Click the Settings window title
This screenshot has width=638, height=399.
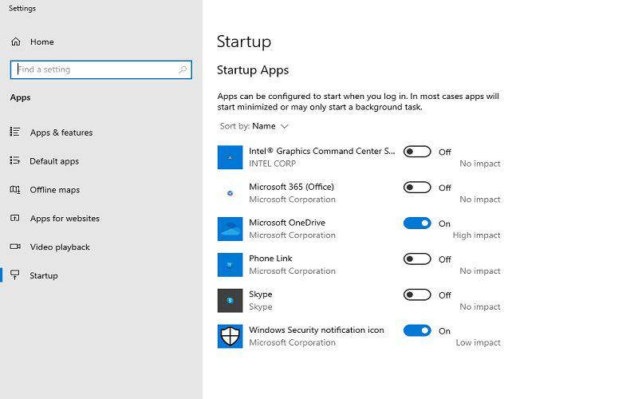[x=22, y=8]
